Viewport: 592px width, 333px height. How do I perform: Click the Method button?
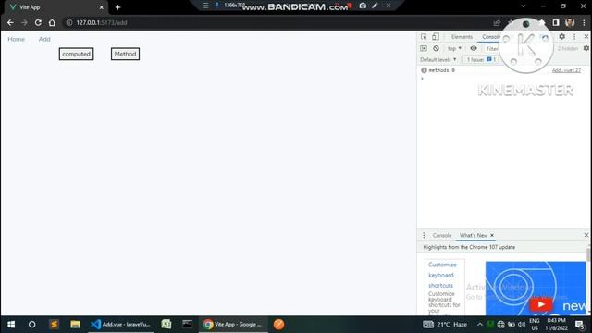[x=126, y=54]
